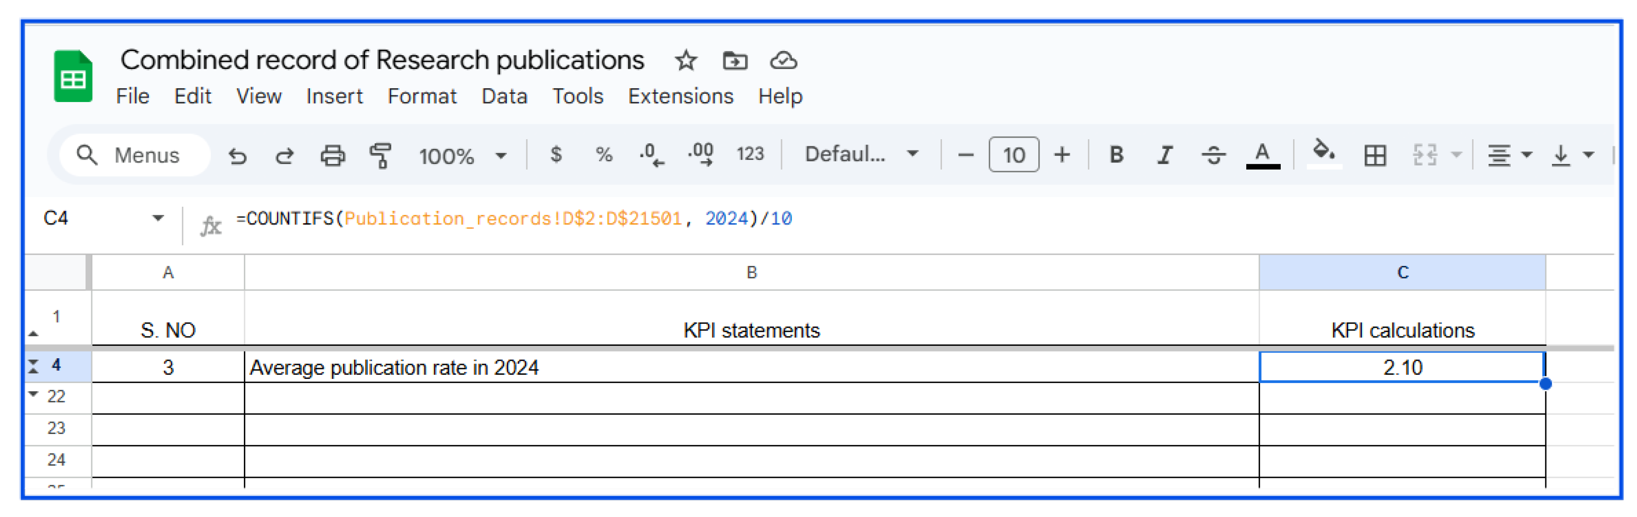Toggle strikethrough formatting
The height and width of the screenshot is (517, 1637).
(1213, 155)
